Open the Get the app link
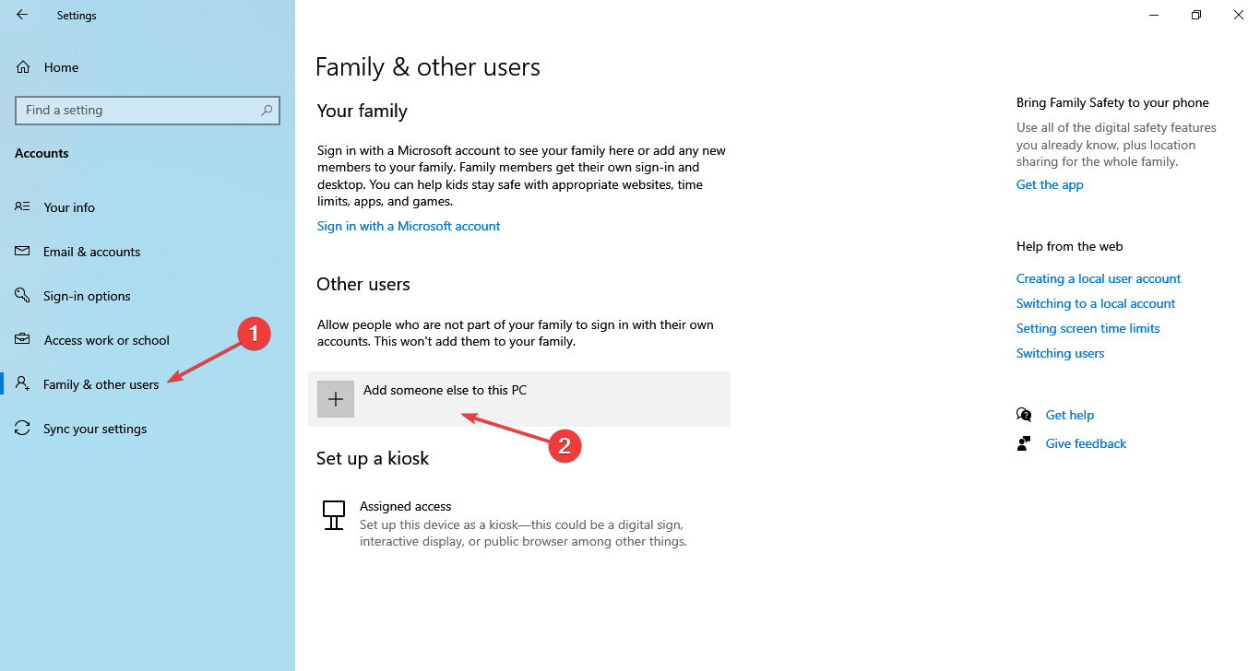This screenshot has width=1260, height=671. 1050,184
